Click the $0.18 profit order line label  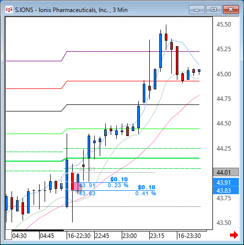[146, 187]
